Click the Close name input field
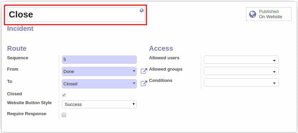The width and height of the screenshot is (298, 133). coord(76,15)
